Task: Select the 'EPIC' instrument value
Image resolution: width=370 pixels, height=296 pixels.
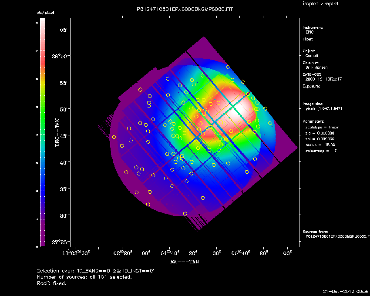Action: click(309, 32)
